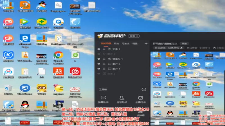Edit the 怀旧游戏 · 经典单机 category
This screenshot has width=225, height=126.
(x=168, y=48)
